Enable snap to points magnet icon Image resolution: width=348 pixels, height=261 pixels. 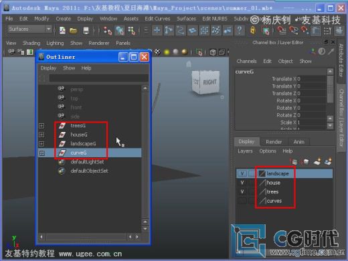pyautogui.click(x=304, y=31)
